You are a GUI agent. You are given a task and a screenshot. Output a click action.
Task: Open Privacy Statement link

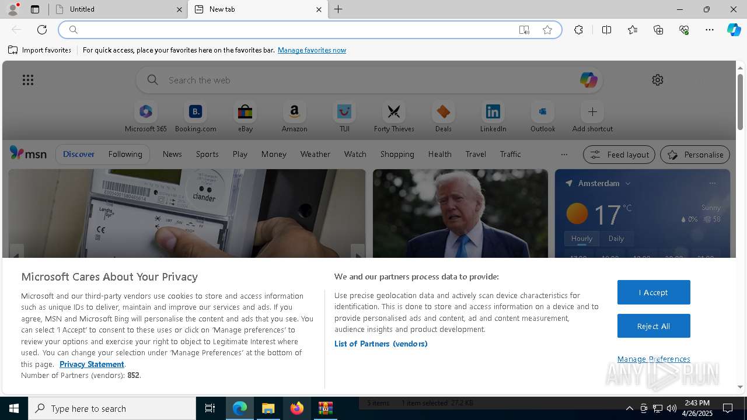(x=92, y=364)
